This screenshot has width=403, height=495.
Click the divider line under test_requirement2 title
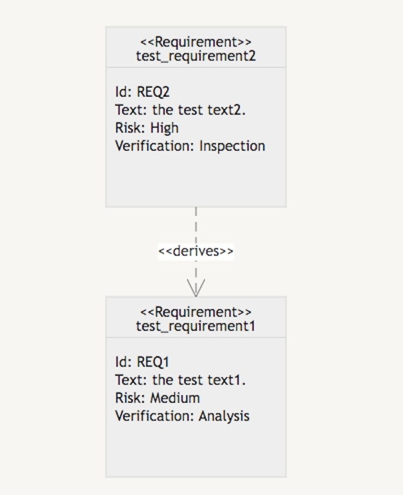196,67
